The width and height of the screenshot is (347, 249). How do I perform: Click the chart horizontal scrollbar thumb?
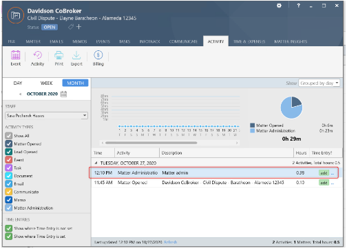151,143
